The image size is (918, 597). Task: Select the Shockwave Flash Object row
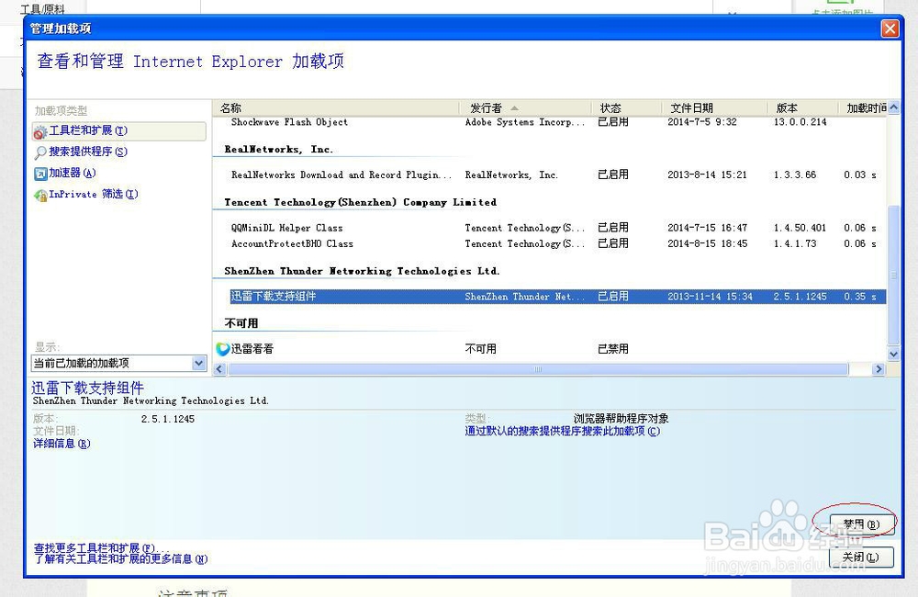(x=549, y=122)
